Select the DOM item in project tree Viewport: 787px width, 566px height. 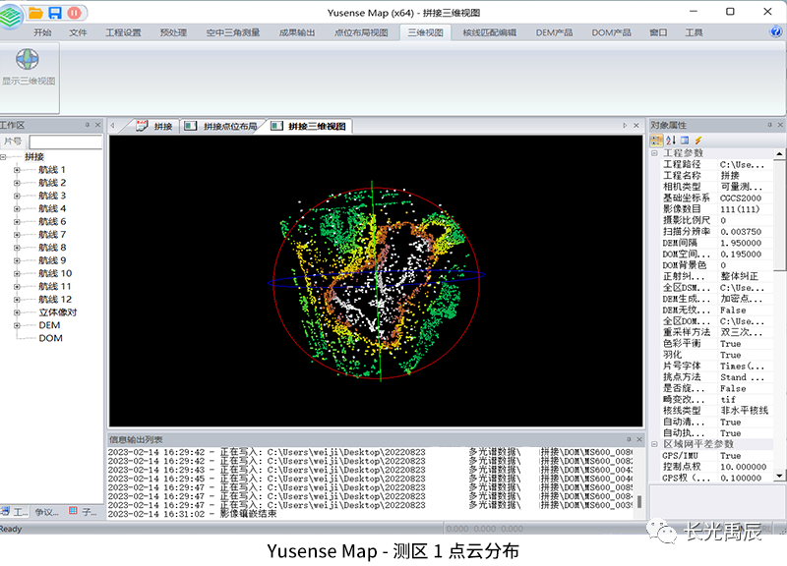[49, 338]
